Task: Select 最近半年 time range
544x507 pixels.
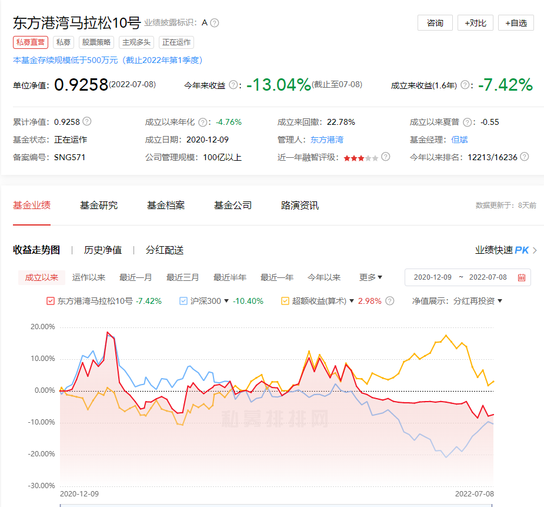Action: tap(230, 277)
